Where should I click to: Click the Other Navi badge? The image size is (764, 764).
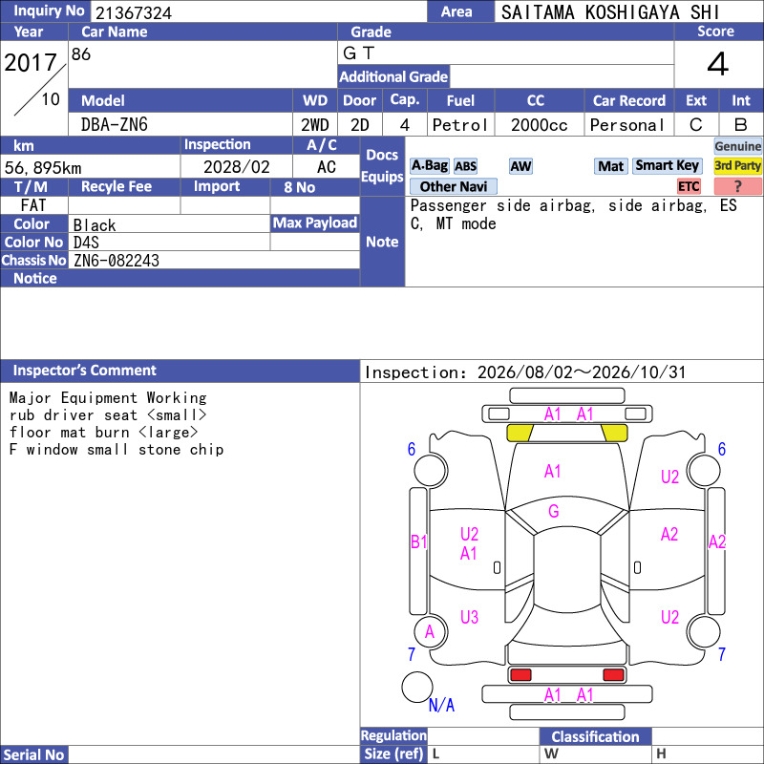click(453, 186)
